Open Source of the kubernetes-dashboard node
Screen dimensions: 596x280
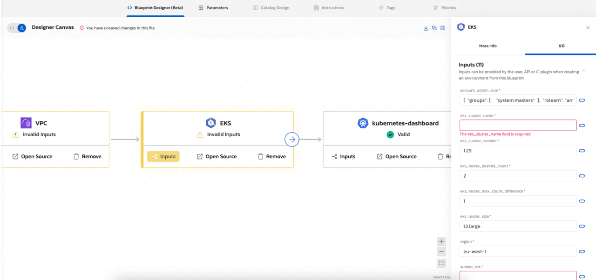click(396, 156)
